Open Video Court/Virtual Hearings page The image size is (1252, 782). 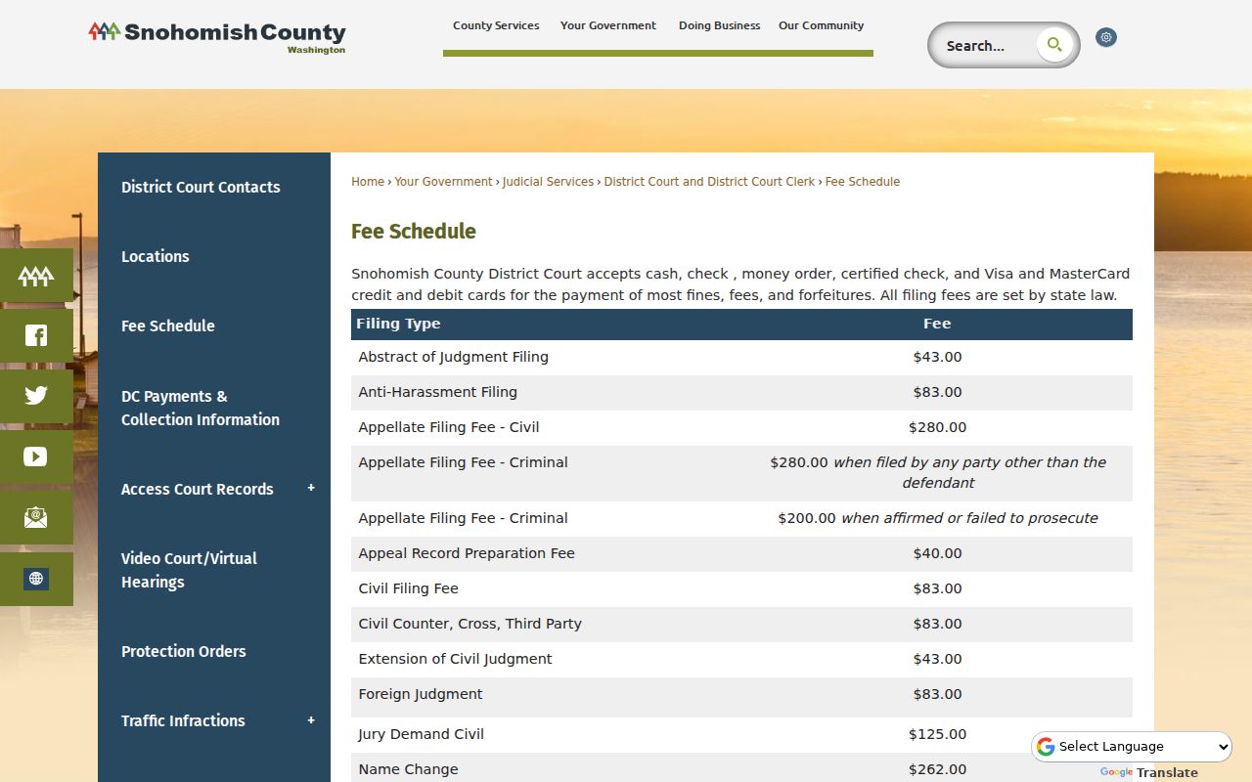pyautogui.click(x=189, y=570)
